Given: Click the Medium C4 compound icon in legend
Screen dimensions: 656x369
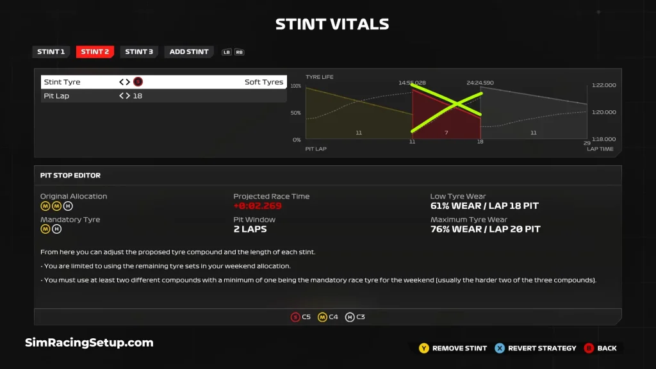Looking at the screenshot, I should pos(323,316).
